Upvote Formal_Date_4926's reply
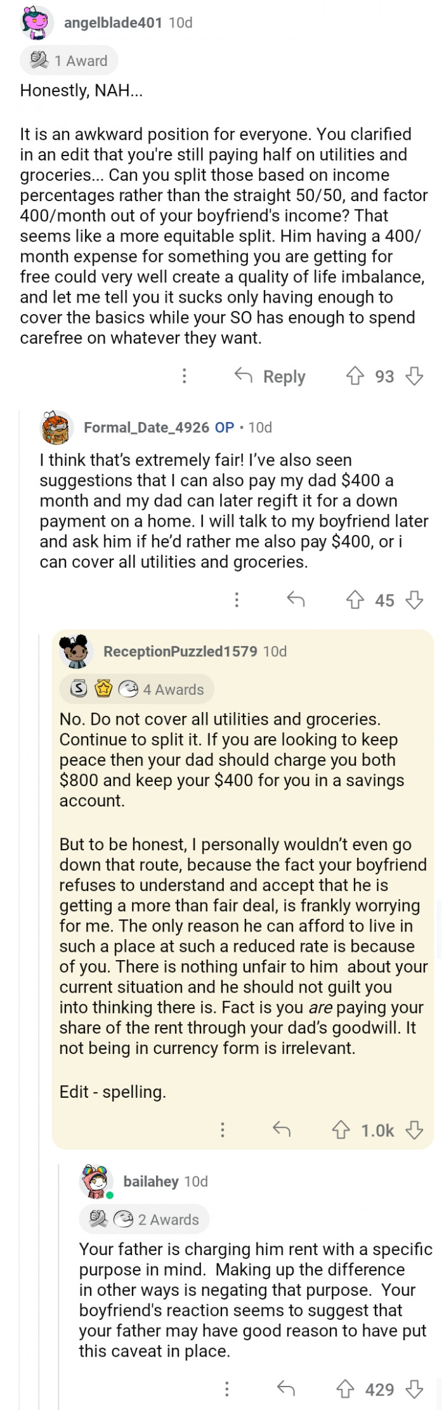444x1410 pixels. (355, 600)
